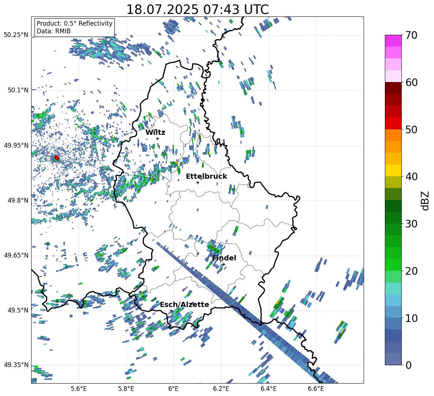Screen dimensions: 434x396
Task: Click the 49.95°N latitude label
Action: pos(16,145)
